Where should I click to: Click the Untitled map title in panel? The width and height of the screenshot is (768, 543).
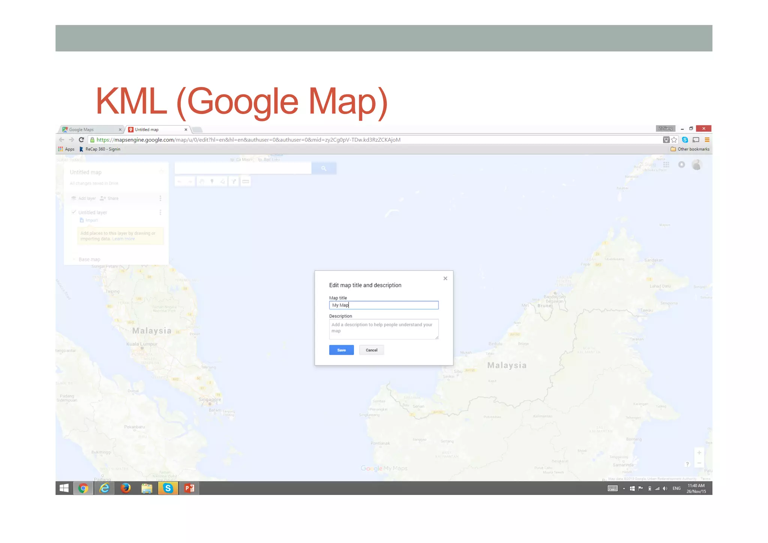(x=85, y=172)
